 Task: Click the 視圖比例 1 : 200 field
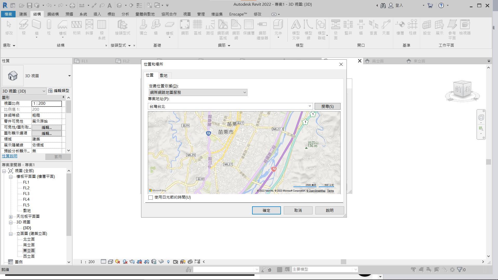tap(47, 103)
